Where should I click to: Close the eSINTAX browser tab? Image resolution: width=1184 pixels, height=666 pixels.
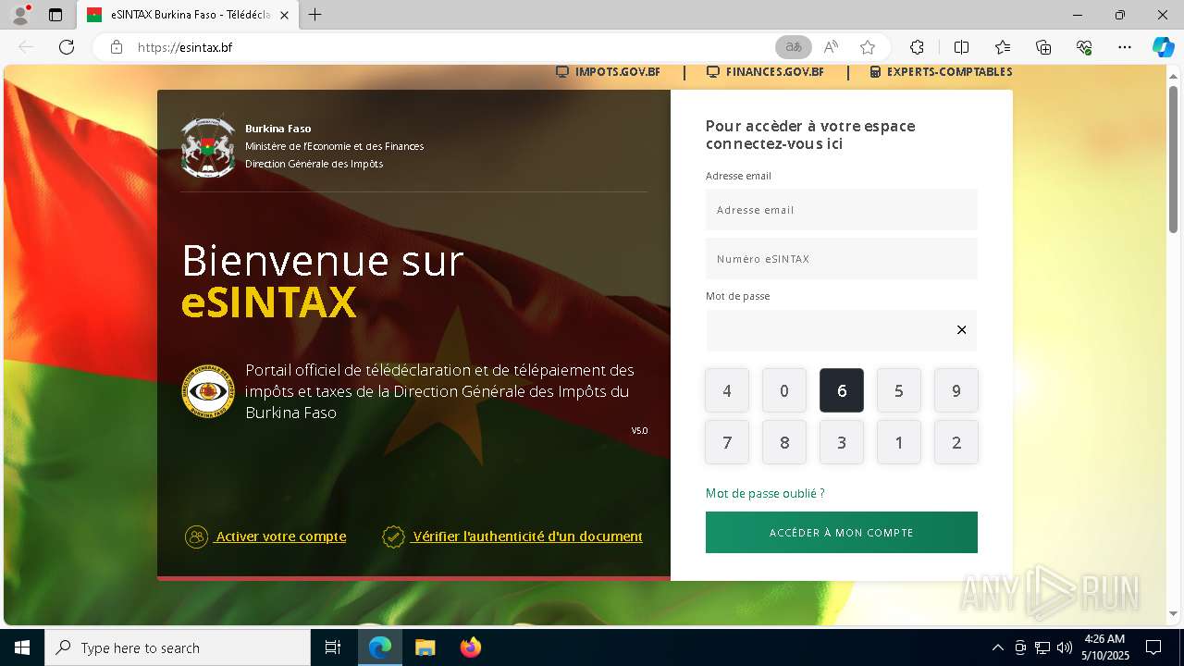[x=284, y=15]
